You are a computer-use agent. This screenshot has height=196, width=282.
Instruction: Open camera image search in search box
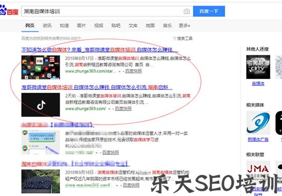point(187,11)
